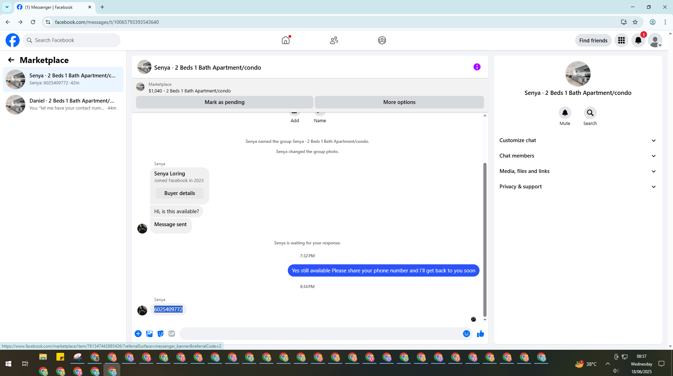The width and height of the screenshot is (673, 376).
Task: Expand the Chat members section
Action: click(x=578, y=156)
